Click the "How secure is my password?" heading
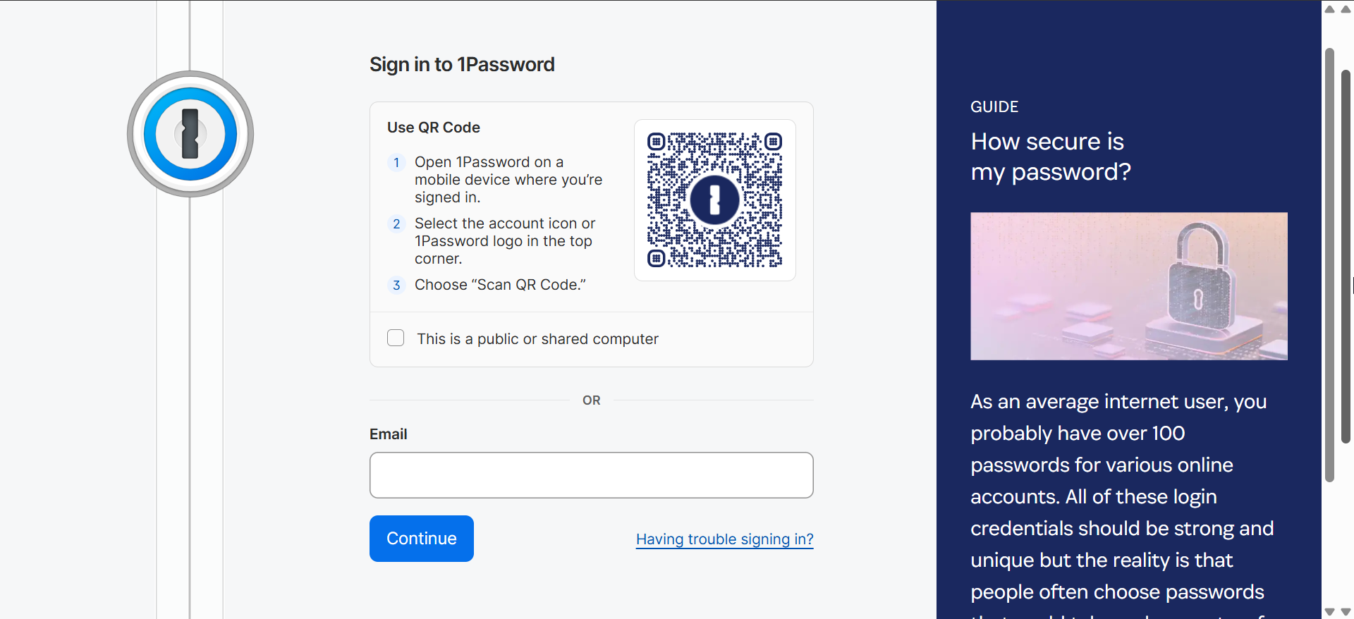The image size is (1354, 619). [x=1050, y=157]
